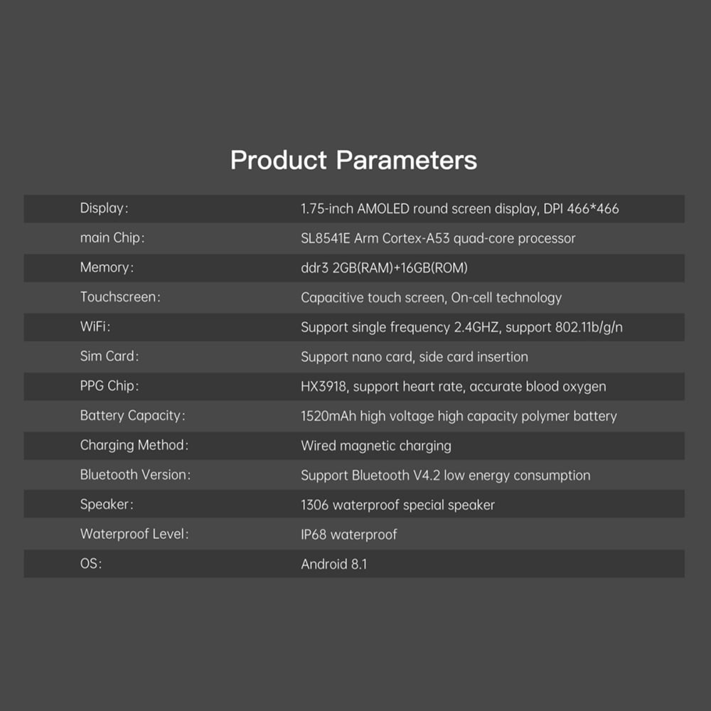Select the Android 8.1 OS value
The width and height of the screenshot is (711, 711).
(334, 564)
